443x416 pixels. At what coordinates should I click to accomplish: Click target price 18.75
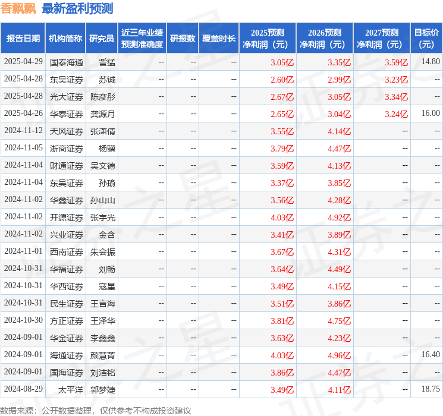coord(431,389)
